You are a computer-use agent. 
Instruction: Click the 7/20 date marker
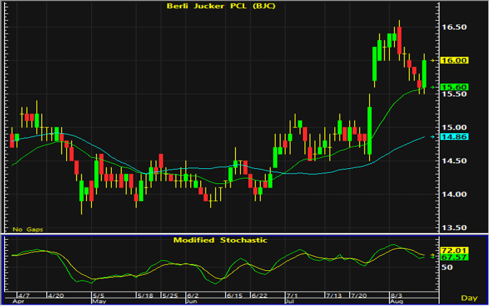click(358, 296)
